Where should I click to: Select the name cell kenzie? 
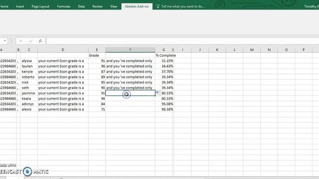point(29,72)
